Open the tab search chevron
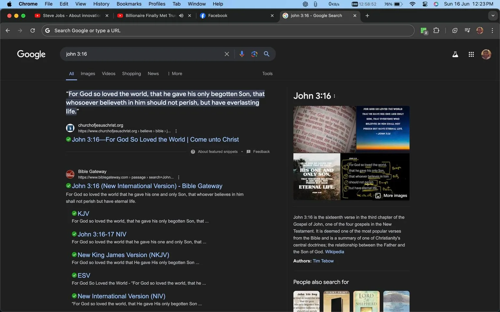Viewport: 500px width, 312px height. click(493, 15)
